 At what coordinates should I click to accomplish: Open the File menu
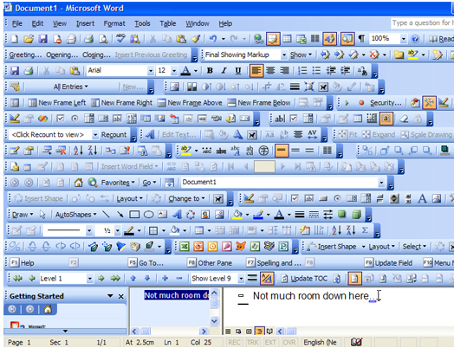(x=17, y=23)
